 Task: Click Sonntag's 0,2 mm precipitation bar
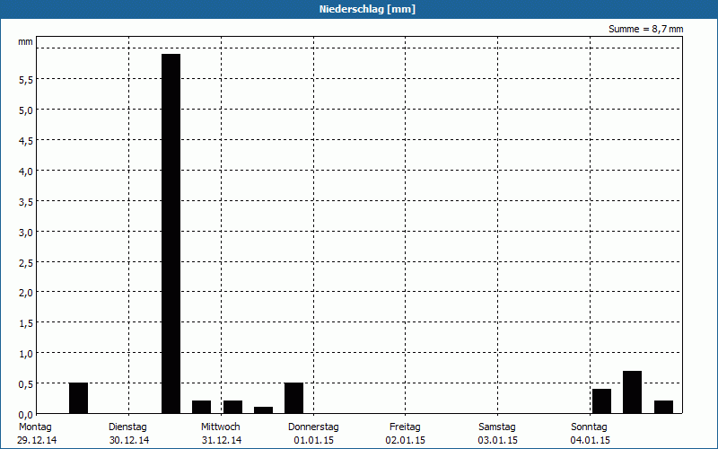663,407
